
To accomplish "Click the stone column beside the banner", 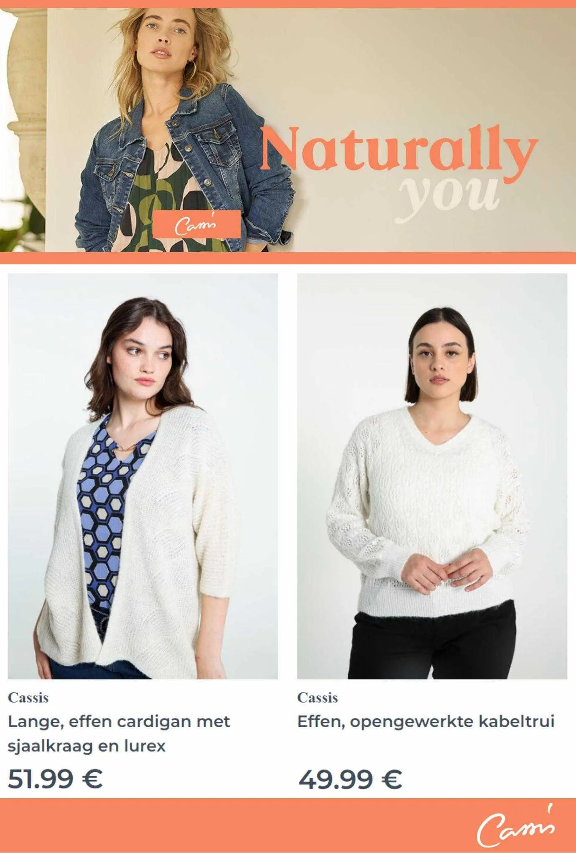I will pos(23,117).
